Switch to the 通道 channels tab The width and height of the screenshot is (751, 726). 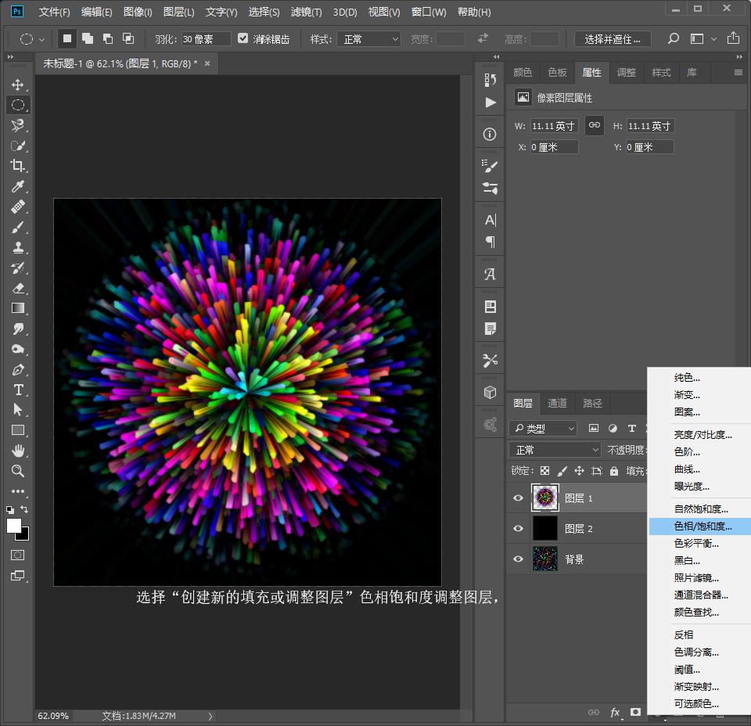[557, 404]
